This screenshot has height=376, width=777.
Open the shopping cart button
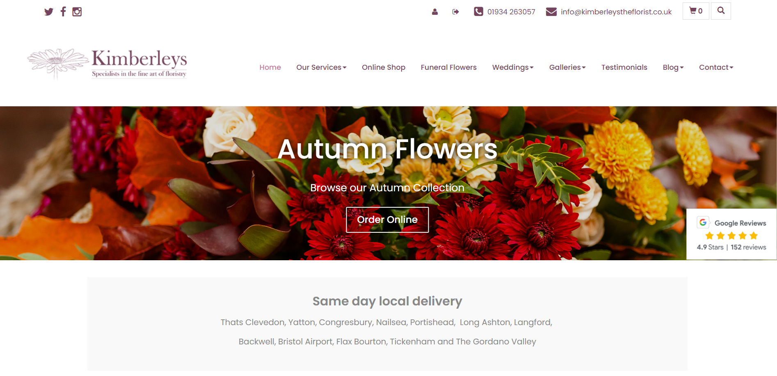click(696, 11)
